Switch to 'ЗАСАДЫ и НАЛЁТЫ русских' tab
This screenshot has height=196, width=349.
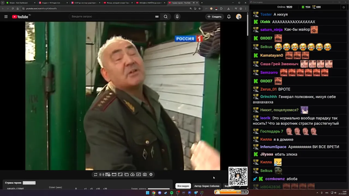[x=150, y=3]
